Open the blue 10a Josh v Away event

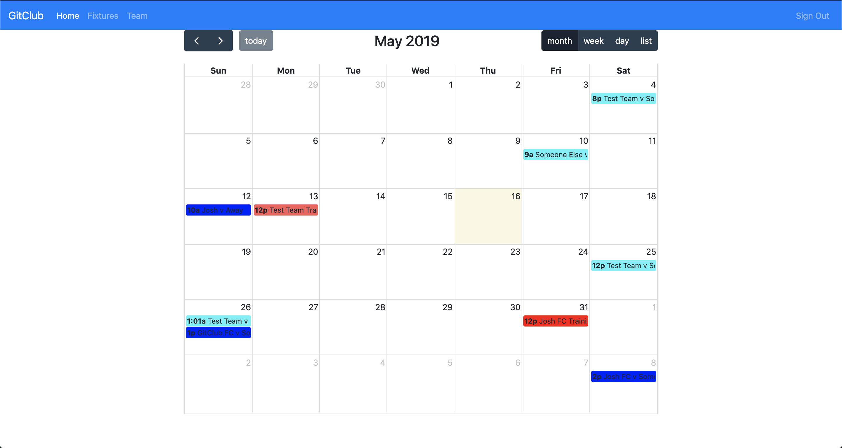tap(218, 210)
